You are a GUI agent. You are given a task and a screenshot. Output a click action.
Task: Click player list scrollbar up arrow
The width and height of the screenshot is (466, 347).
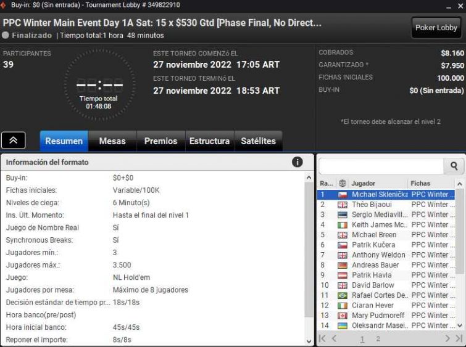click(459, 184)
